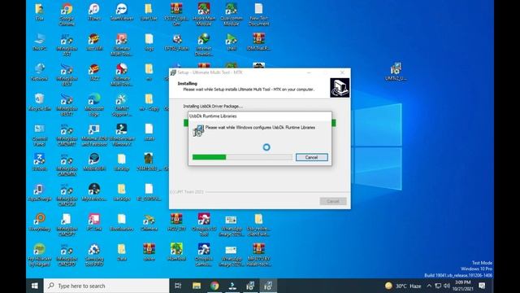Screen dimensions: 520x293
Task: Open Bootloaders folder on desktop
Action: point(122,222)
